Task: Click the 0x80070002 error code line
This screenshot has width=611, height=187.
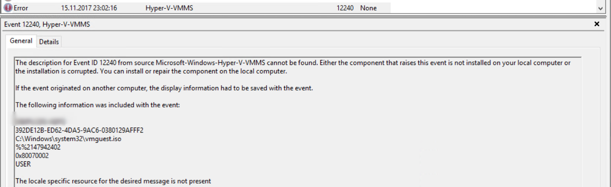Action: pos(32,155)
